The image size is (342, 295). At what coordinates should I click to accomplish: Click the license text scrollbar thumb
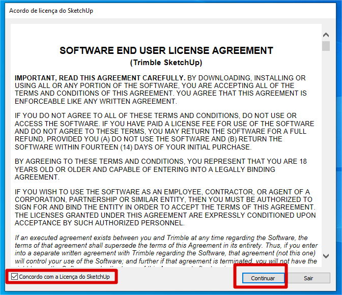(326, 46)
